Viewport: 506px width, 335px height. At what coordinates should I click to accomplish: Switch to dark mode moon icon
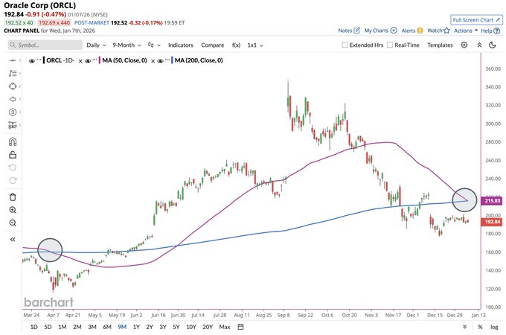pyautogui.click(x=493, y=45)
